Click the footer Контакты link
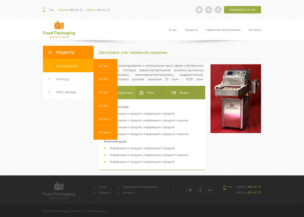 129,192
